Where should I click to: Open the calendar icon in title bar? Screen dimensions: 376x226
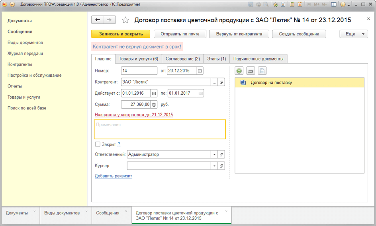[x=300, y=4]
